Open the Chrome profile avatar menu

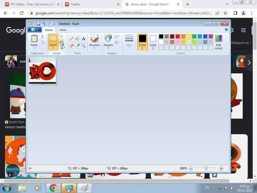(x=243, y=13)
